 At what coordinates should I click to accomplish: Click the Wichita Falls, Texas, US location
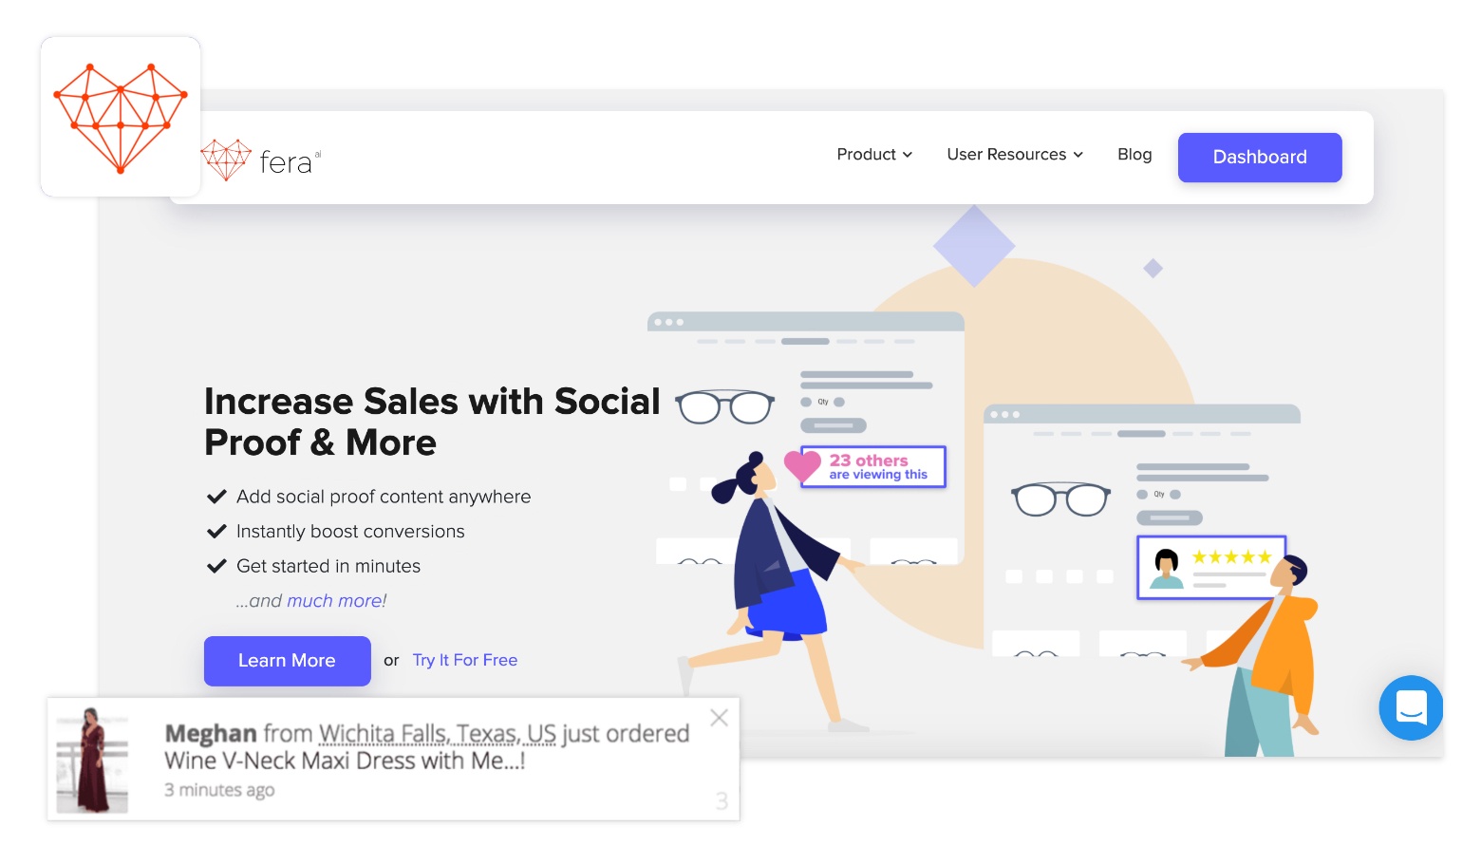pos(438,734)
